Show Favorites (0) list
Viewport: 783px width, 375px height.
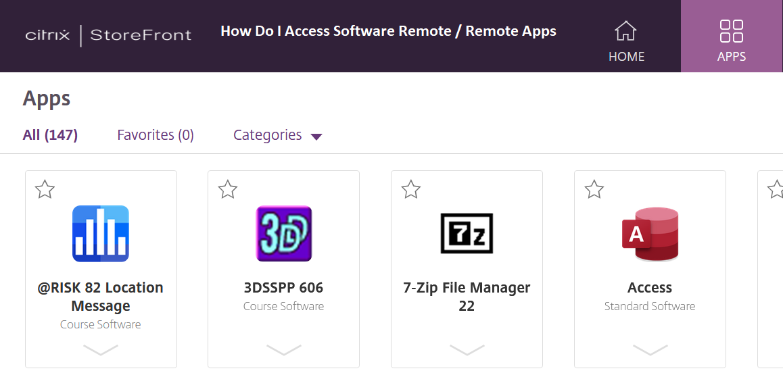156,135
